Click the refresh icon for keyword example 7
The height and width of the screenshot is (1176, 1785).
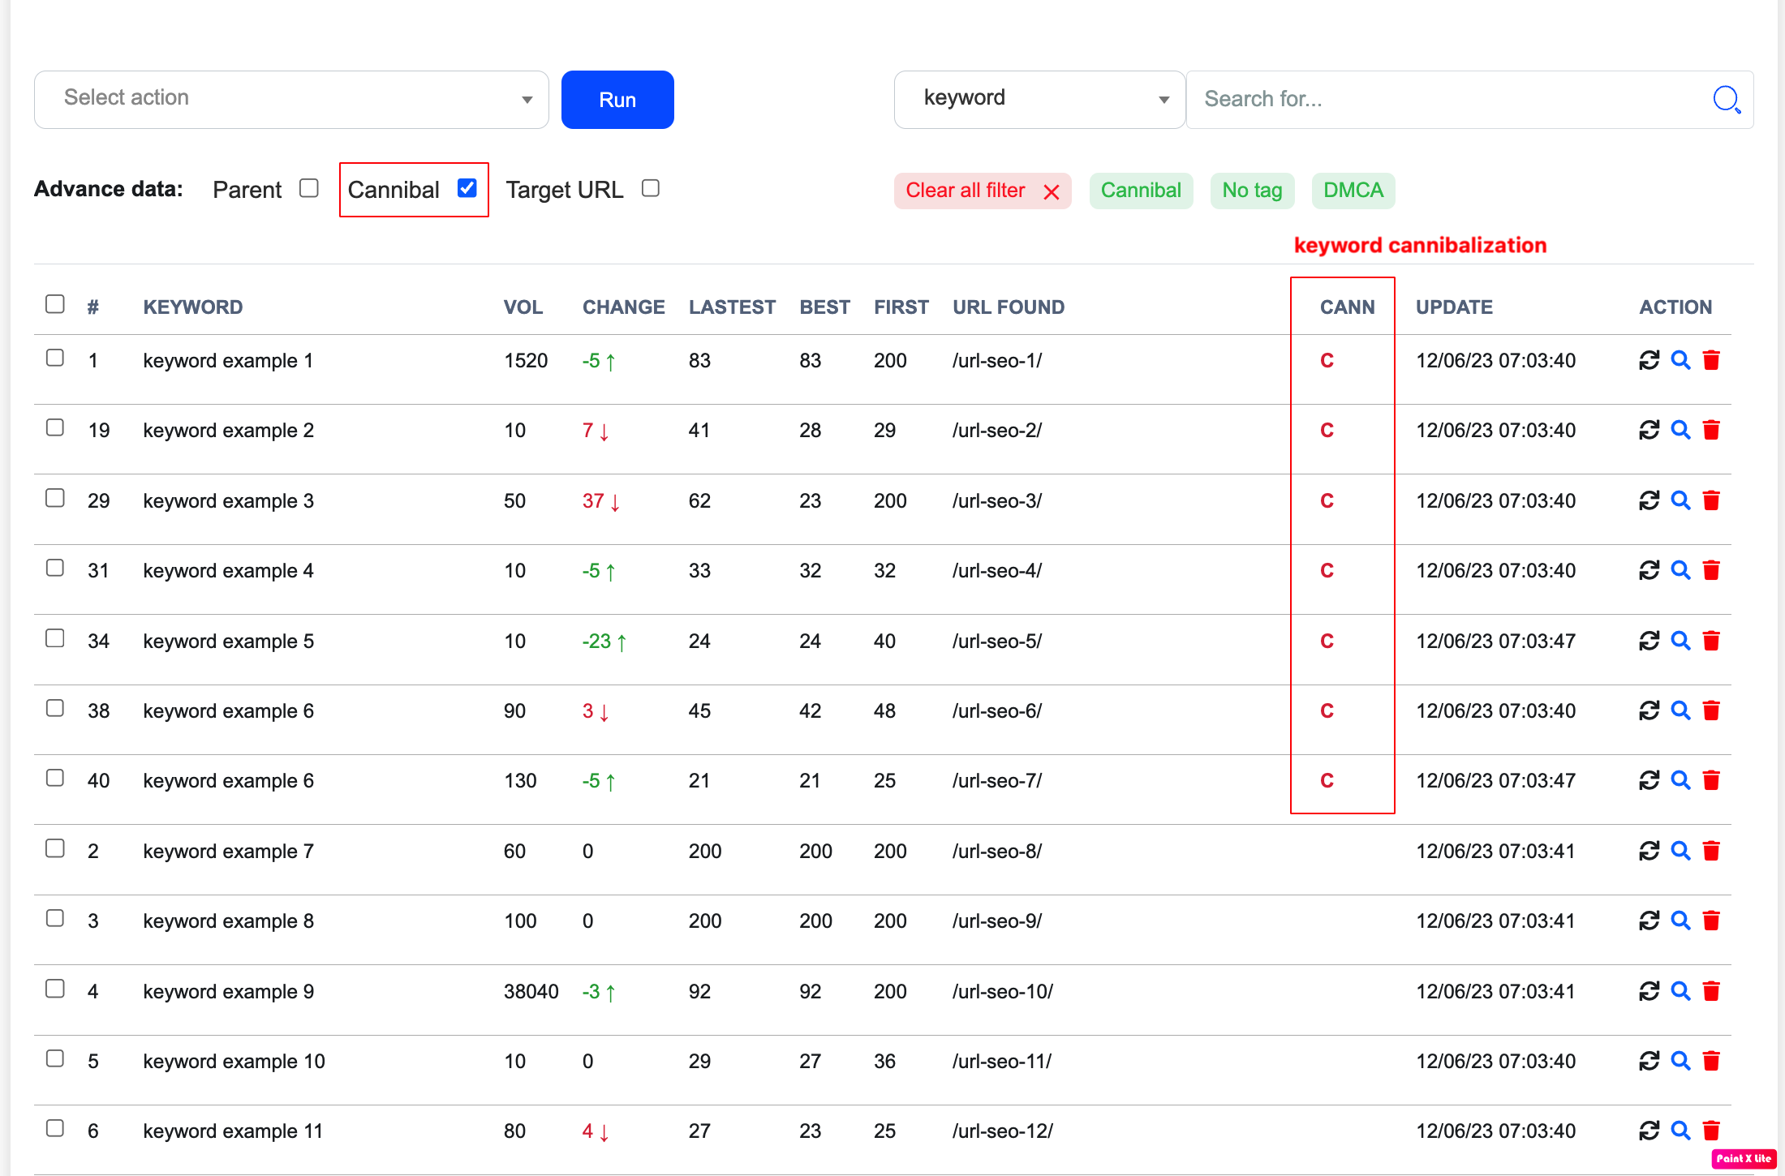pyautogui.click(x=1650, y=851)
